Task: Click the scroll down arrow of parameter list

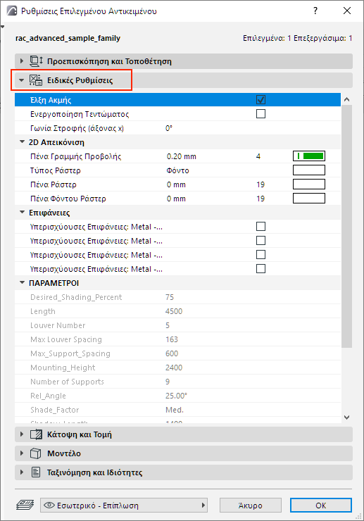Action: pyautogui.click(x=346, y=418)
